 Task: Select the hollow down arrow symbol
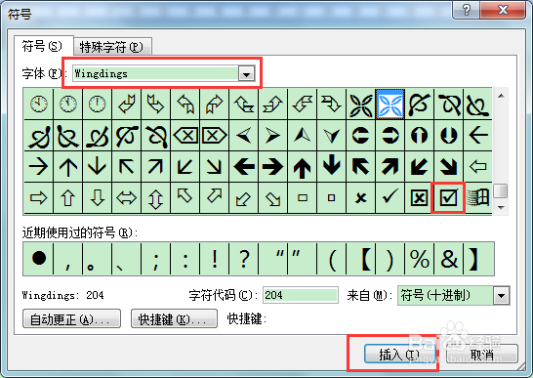point(98,197)
